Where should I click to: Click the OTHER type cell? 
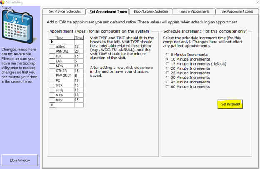pos(65,71)
